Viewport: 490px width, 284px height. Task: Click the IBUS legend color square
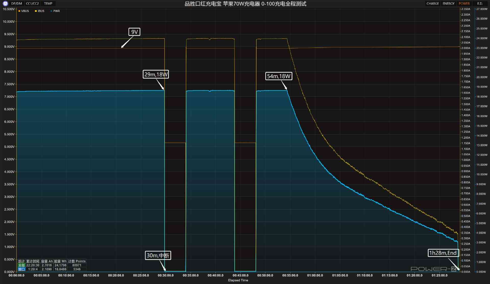[36, 11]
